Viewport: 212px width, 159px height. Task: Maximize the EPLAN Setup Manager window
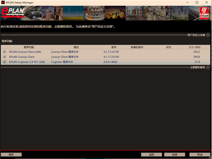click(x=197, y=2)
